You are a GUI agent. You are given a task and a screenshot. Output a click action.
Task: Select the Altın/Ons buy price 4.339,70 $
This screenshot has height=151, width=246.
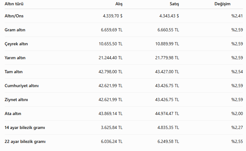113,16
